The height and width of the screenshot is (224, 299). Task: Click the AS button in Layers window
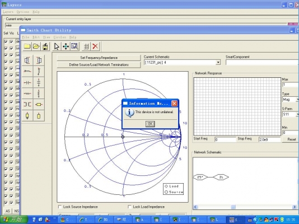click(x=8, y=211)
